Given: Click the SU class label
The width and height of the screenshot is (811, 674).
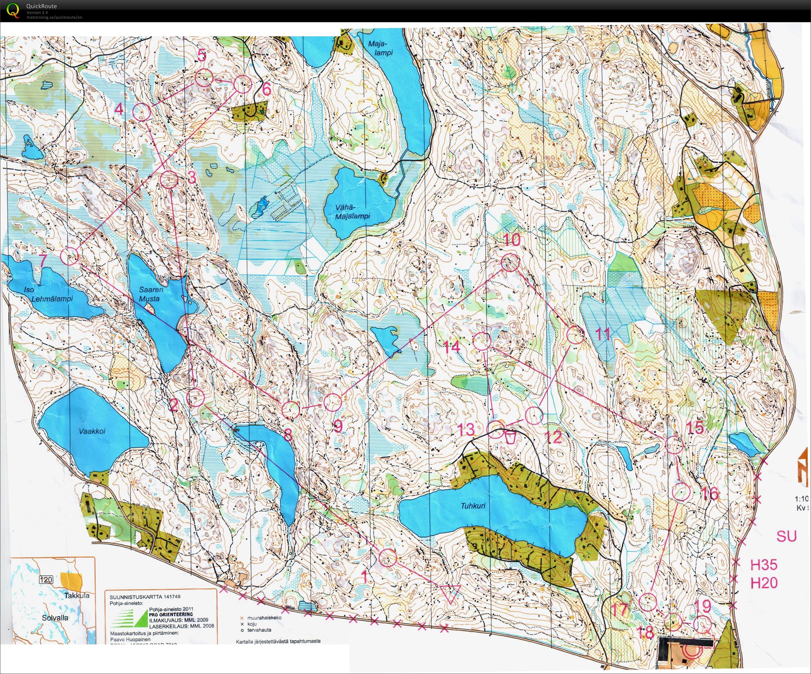Looking at the screenshot, I should coord(786,537).
